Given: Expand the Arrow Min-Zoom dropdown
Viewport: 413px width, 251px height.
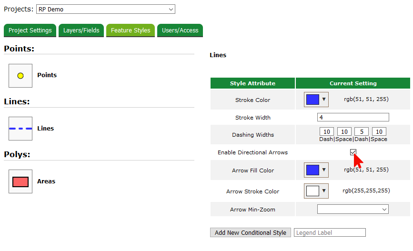Looking at the screenshot, I should [353, 209].
